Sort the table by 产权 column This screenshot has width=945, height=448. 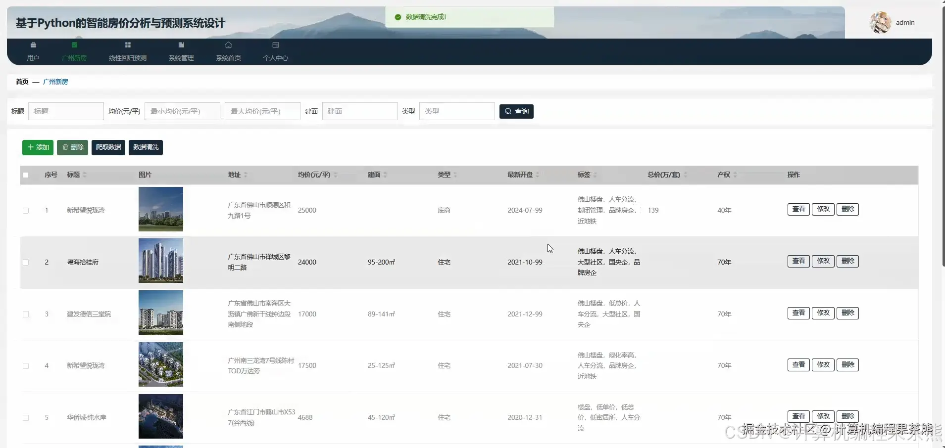pyautogui.click(x=735, y=175)
